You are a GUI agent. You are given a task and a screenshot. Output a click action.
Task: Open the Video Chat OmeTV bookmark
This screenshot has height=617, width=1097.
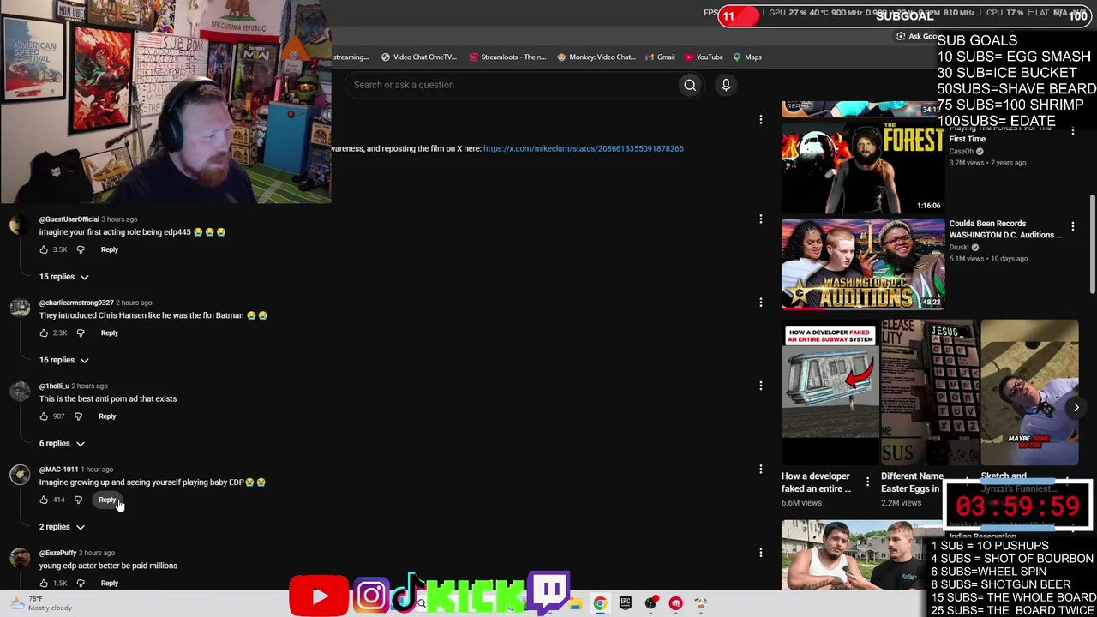coord(419,57)
